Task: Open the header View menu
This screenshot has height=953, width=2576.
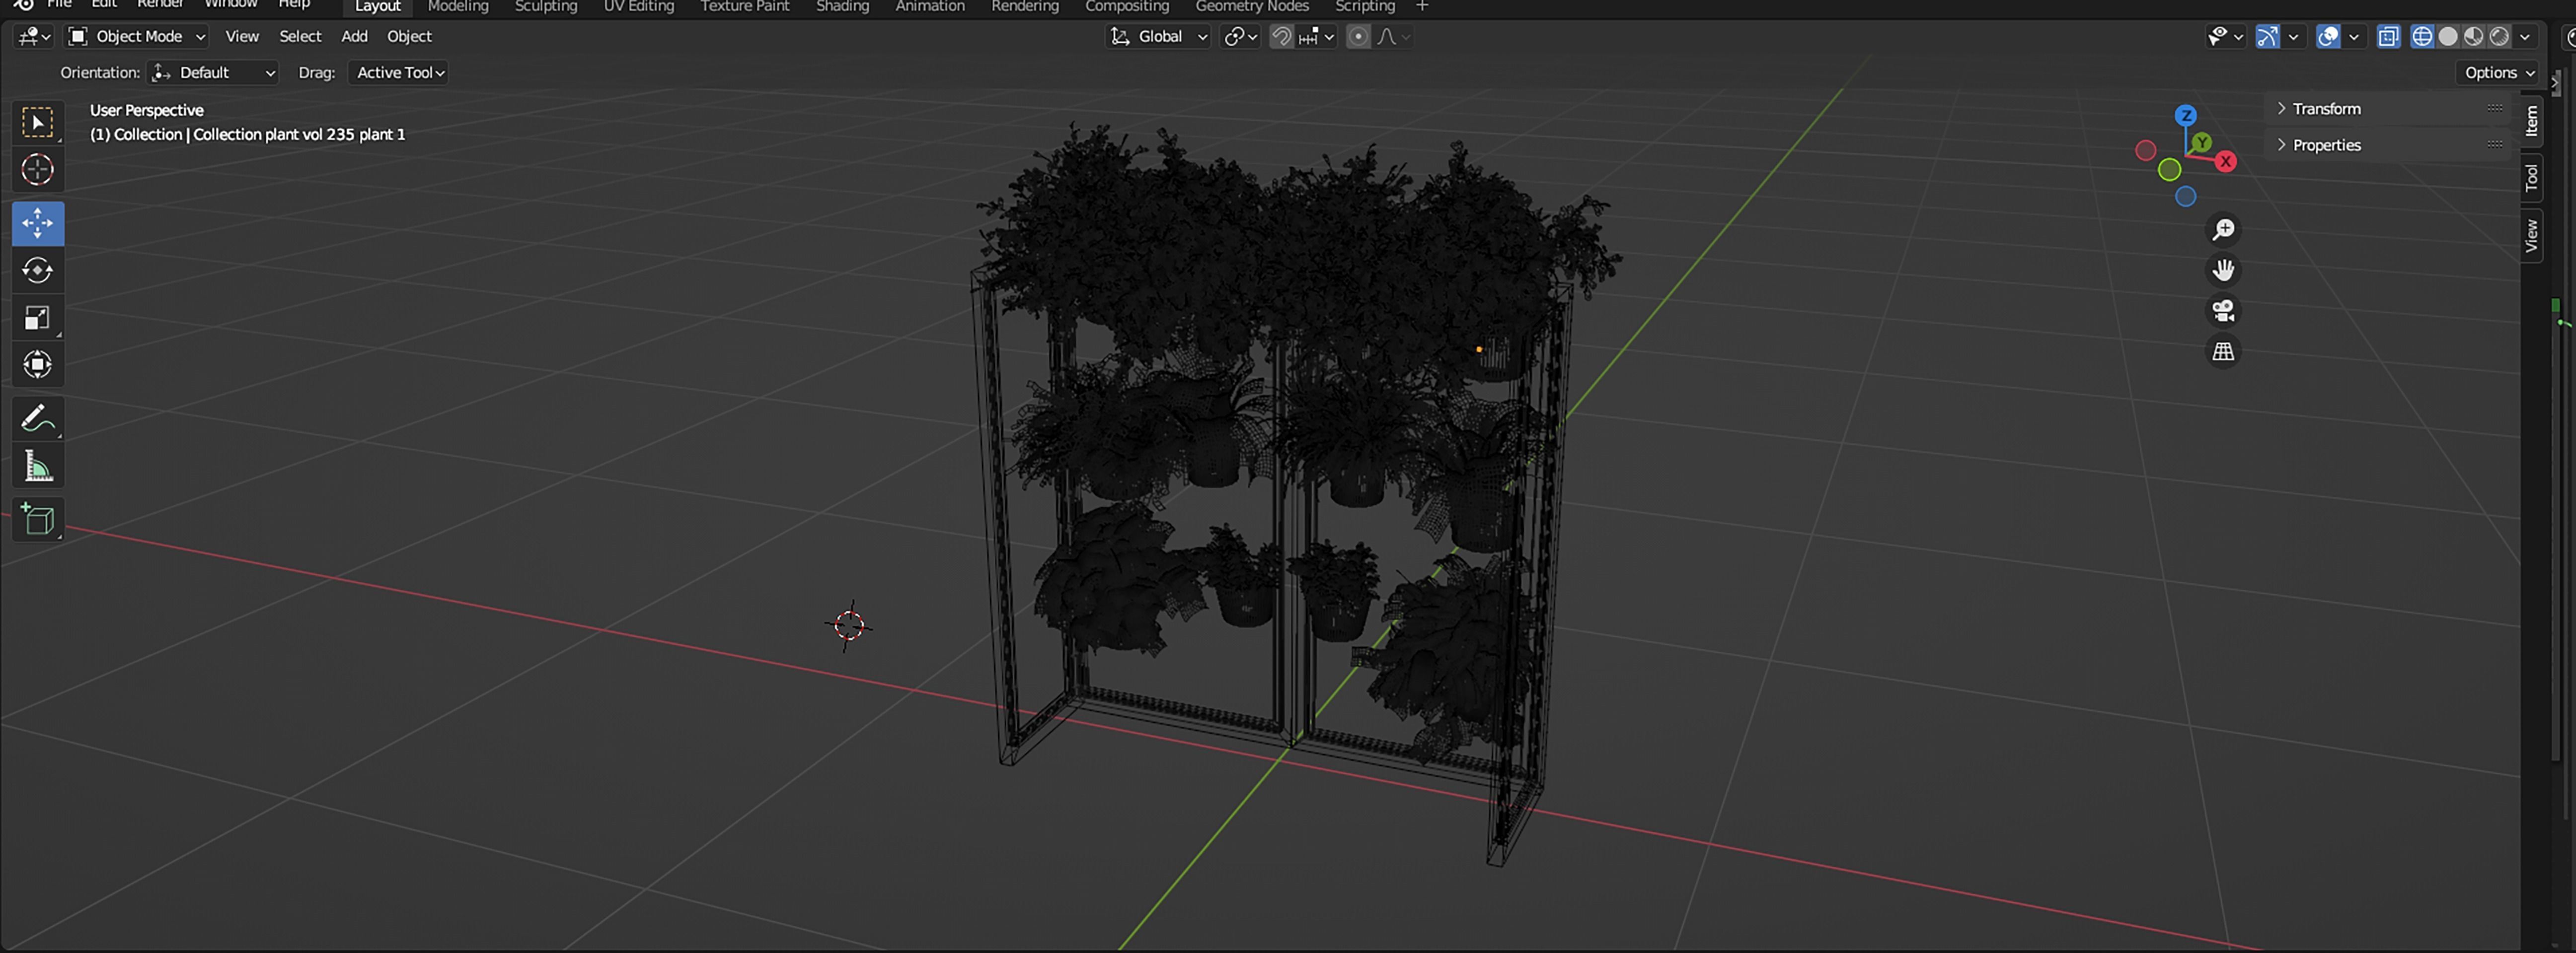Action: coord(242,37)
